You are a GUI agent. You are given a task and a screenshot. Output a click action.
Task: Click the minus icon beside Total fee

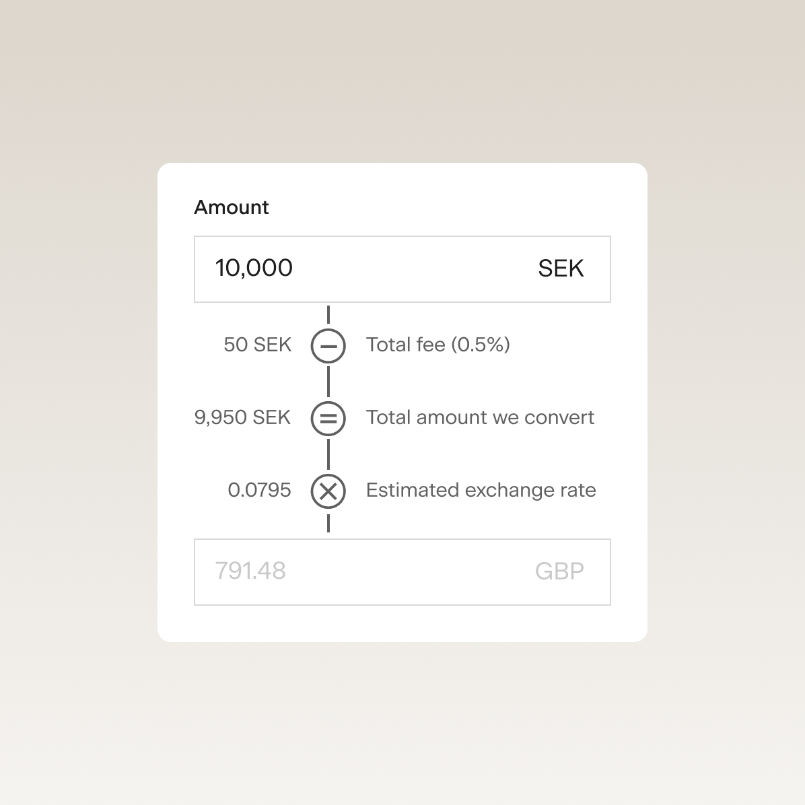point(328,346)
